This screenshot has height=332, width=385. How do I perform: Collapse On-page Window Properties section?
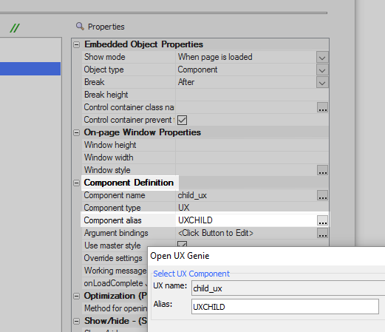77,132
